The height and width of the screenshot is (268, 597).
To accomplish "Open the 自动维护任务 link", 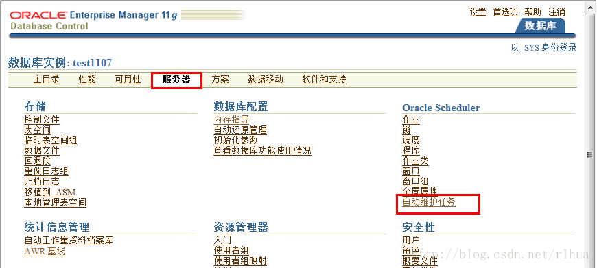I will click(x=429, y=202).
